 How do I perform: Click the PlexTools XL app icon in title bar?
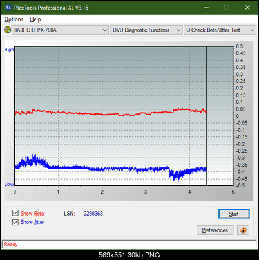[x=8, y=8]
